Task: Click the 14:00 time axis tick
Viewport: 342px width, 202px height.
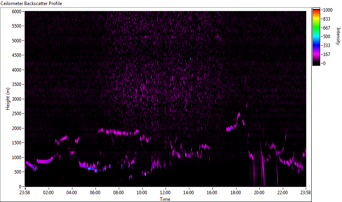Action: coord(189,193)
